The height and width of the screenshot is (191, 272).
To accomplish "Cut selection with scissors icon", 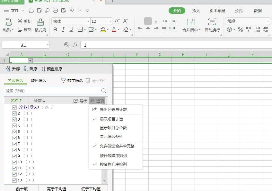I will (x=20, y=21).
